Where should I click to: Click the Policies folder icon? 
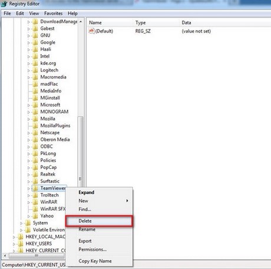35,160
